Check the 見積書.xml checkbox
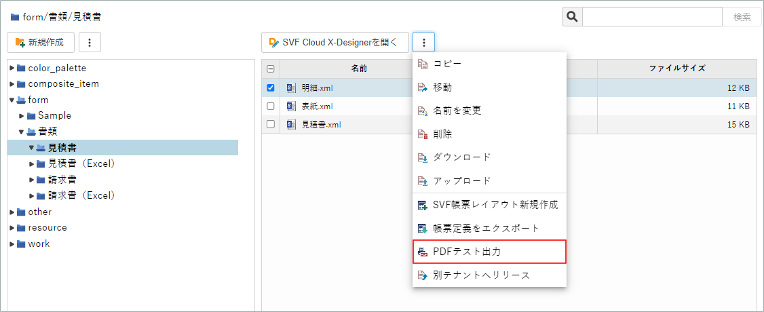 click(x=271, y=124)
